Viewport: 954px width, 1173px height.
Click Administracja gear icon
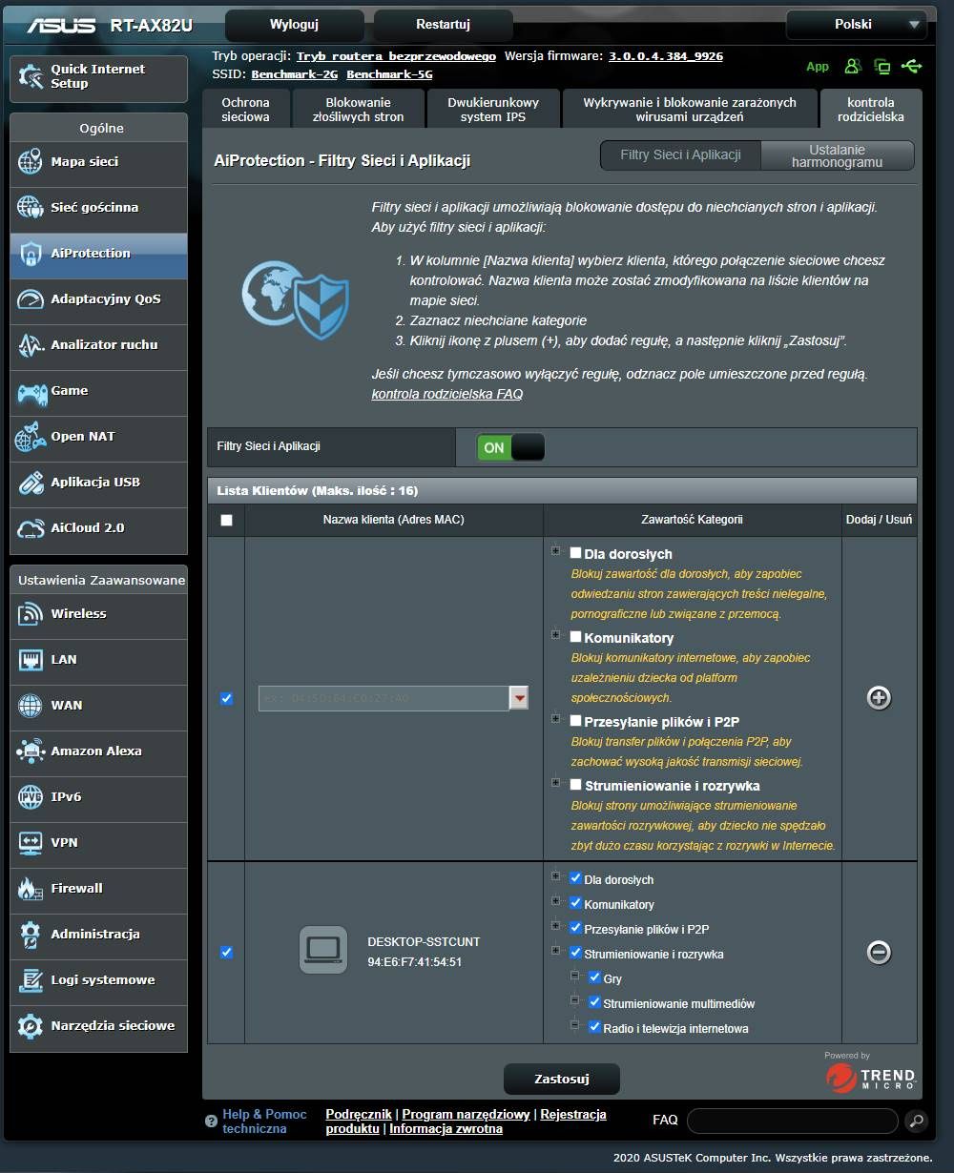point(31,935)
